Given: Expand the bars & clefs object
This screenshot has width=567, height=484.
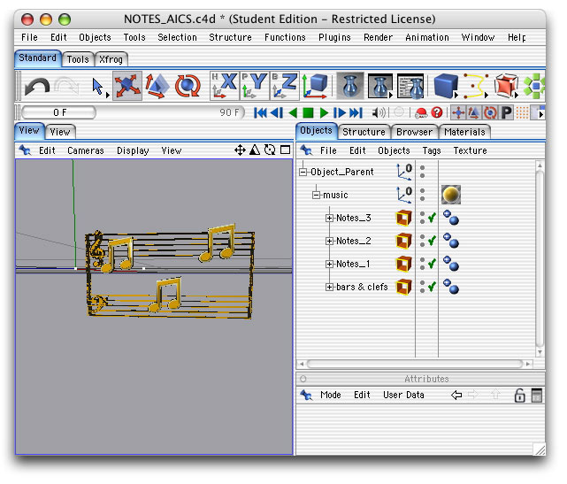Looking at the screenshot, I should click(330, 287).
